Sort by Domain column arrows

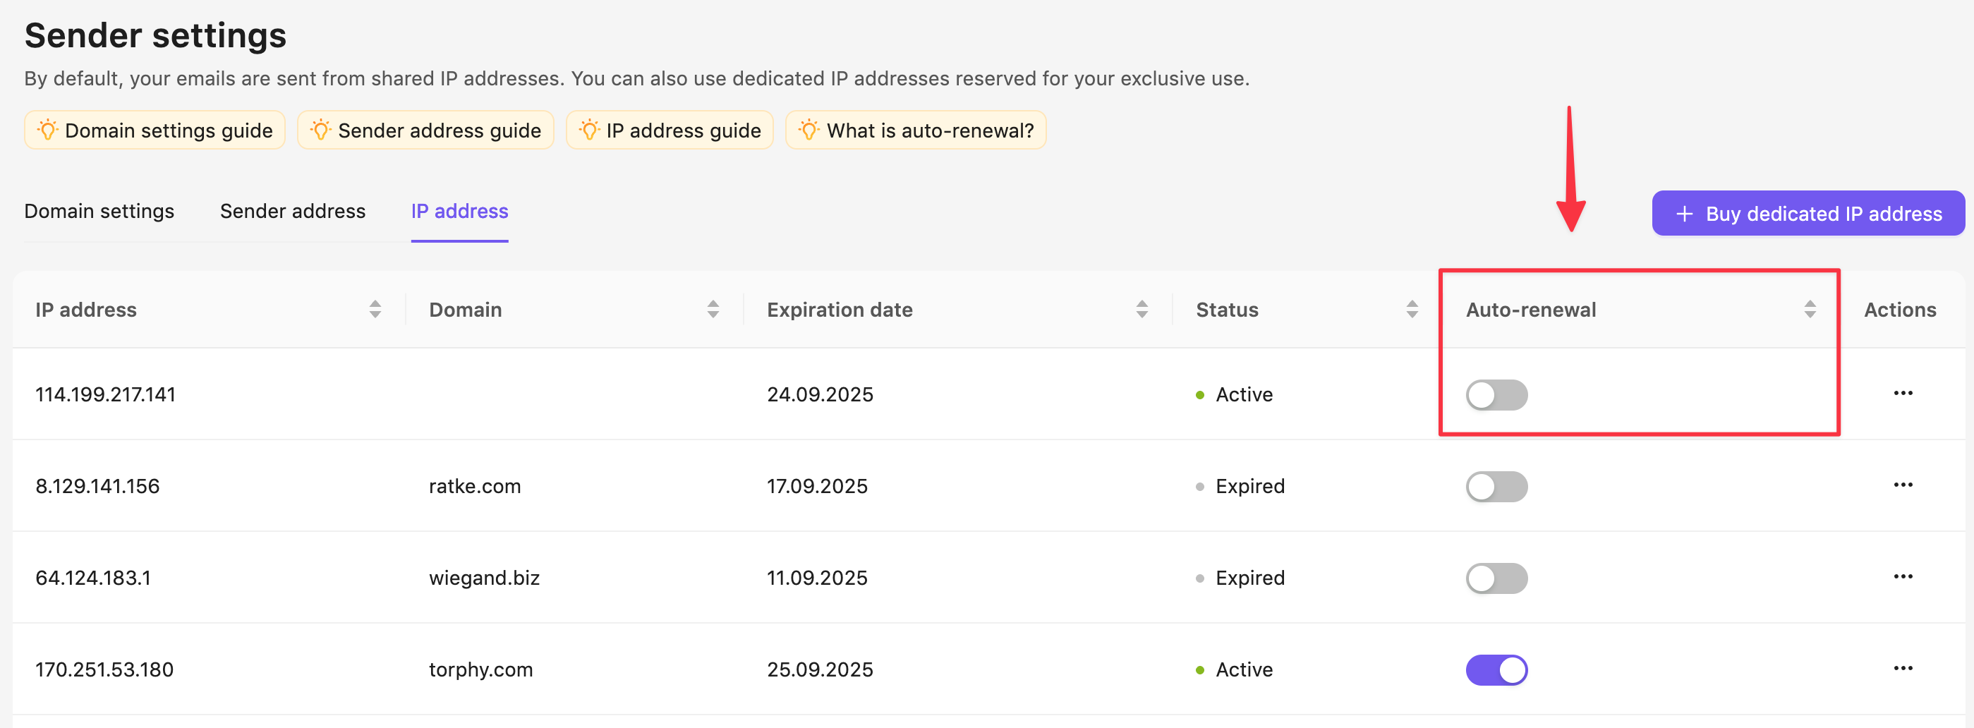tap(713, 310)
